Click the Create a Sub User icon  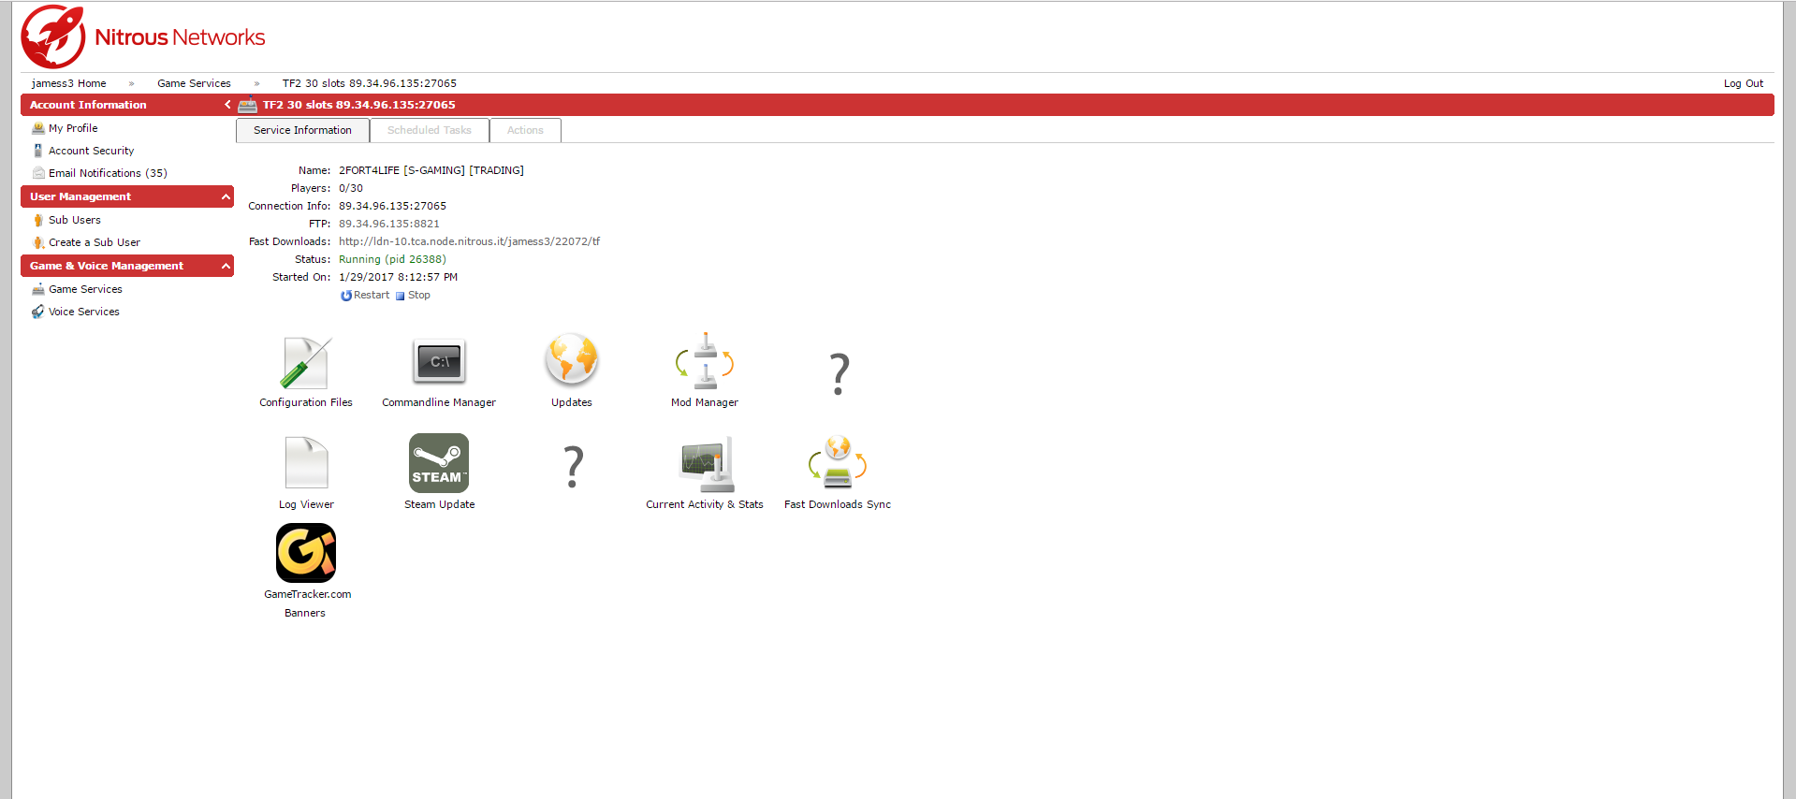[38, 242]
